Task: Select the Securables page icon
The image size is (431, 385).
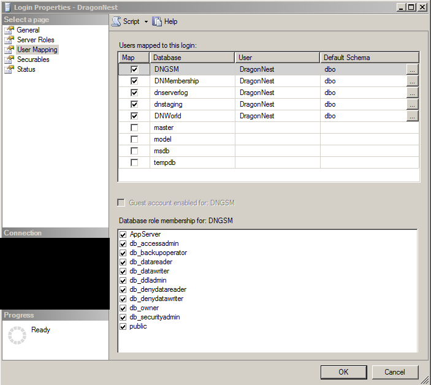Action: coord(9,59)
